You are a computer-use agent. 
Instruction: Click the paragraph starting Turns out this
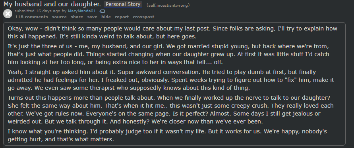171,110
